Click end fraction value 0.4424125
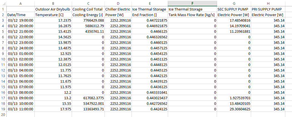The width and height of the screenshot is (292, 117). click(149, 109)
